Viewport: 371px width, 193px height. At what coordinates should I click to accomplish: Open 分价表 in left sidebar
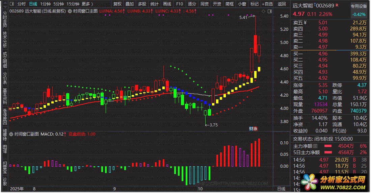5,78
